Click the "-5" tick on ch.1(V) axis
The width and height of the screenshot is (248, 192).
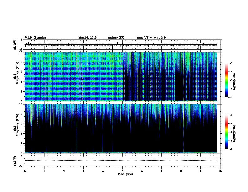click(x=21, y=50)
